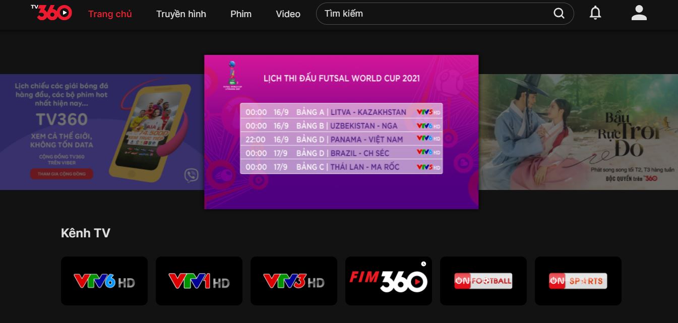Open the Bầu Trời Rực Đỏ drama banner
678x323 pixels.
pyautogui.click(x=578, y=132)
